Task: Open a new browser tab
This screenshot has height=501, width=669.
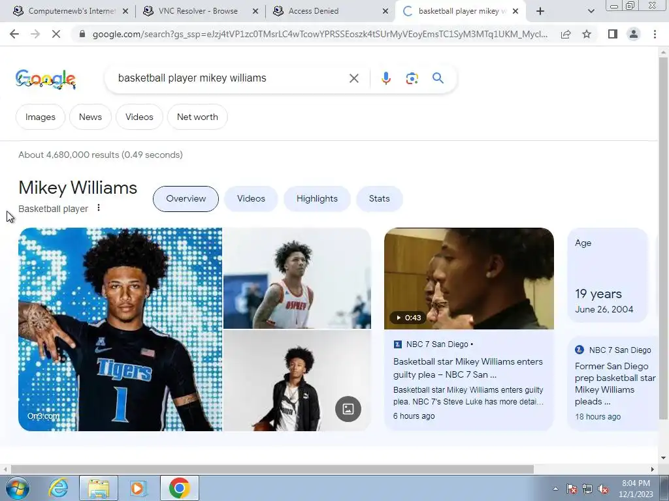Action: (540, 11)
